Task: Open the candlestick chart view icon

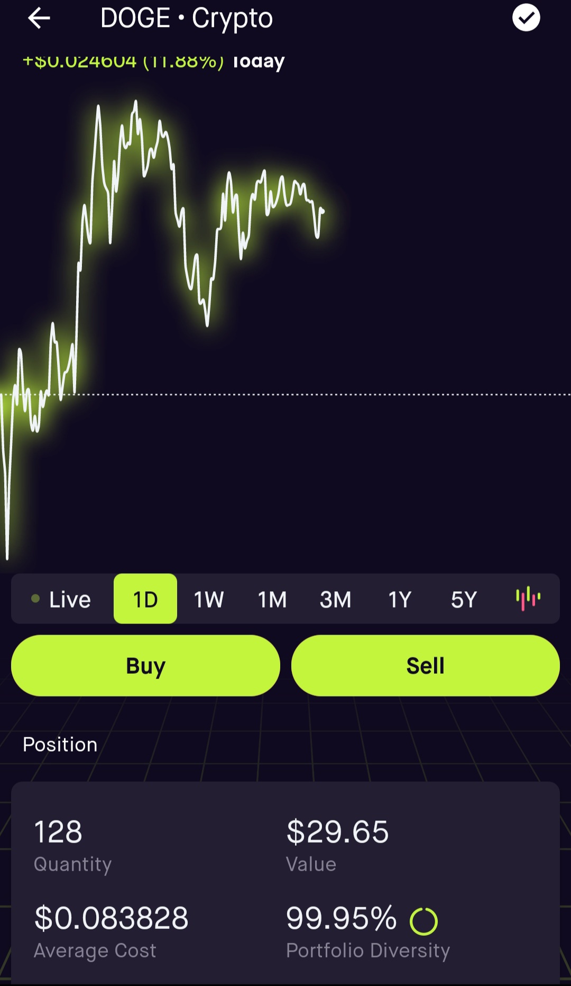Action: 528,599
